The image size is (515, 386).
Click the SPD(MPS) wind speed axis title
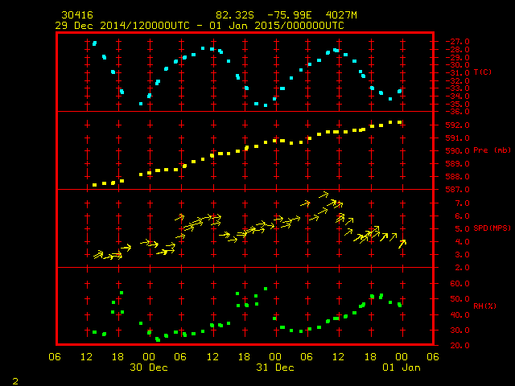(x=492, y=228)
